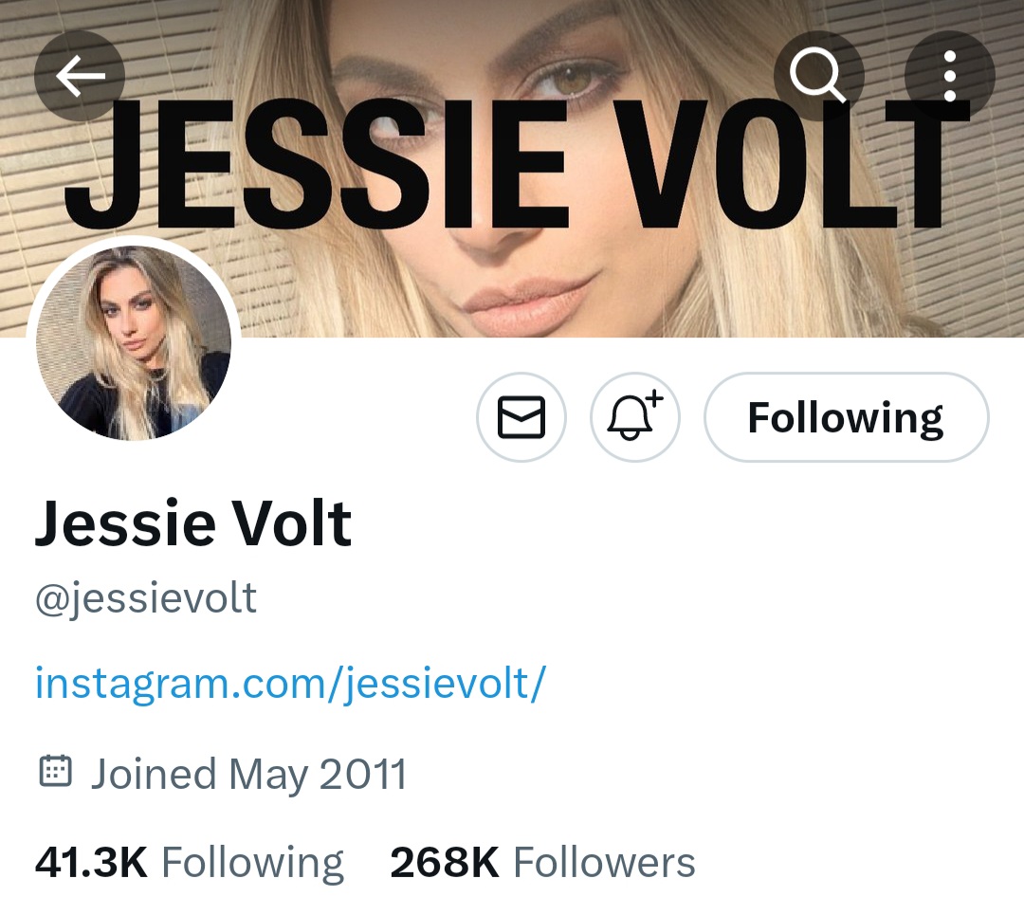Open the three-dot more options menu
This screenshot has height=915, width=1024.
950,76
